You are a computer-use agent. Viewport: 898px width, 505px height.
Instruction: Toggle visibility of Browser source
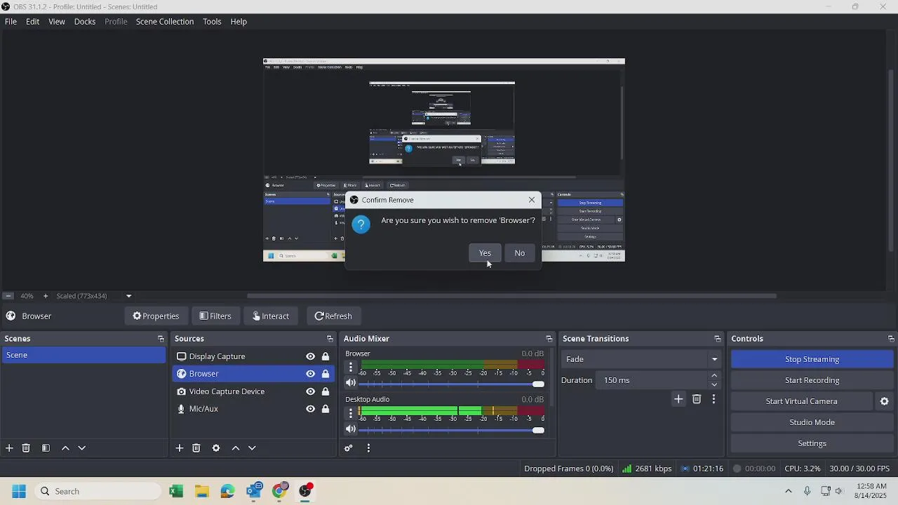point(310,374)
